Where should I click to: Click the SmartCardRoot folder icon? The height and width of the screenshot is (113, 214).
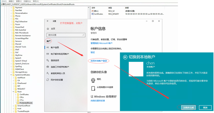[x=16, y=106]
